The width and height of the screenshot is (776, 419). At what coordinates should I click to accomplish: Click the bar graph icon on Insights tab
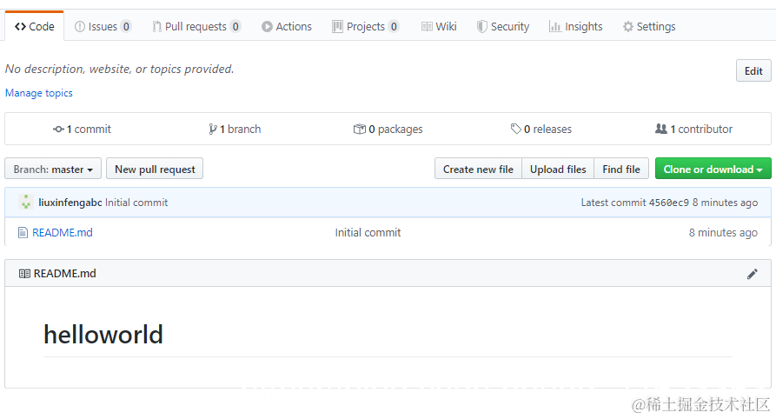pyautogui.click(x=554, y=26)
